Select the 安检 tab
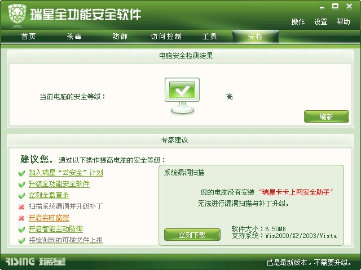The height and width of the screenshot is (270, 361). click(256, 36)
